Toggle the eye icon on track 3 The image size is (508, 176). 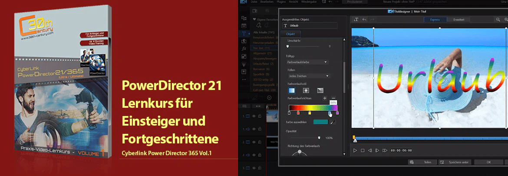[254, 168]
